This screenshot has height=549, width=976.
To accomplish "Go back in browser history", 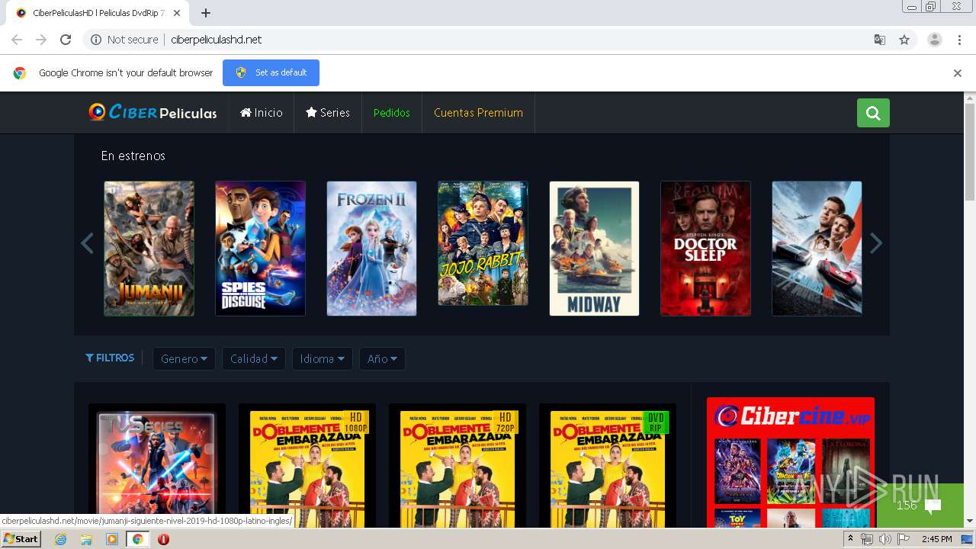I will (17, 40).
